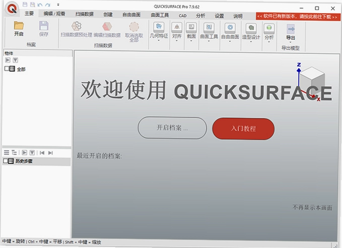Click 不再显示本画面 link
The image size is (342, 248).
[x=312, y=207]
